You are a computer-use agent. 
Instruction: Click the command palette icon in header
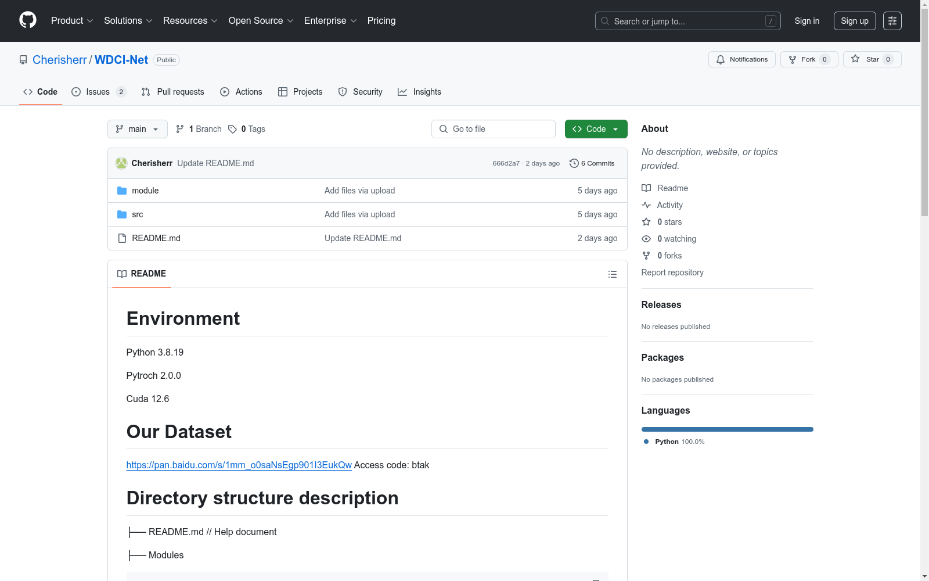(x=892, y=21)
